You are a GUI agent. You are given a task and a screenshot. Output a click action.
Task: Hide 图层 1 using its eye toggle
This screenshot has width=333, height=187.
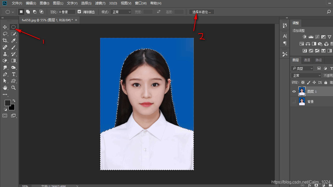pyautogui.click(x=294, y=91)
